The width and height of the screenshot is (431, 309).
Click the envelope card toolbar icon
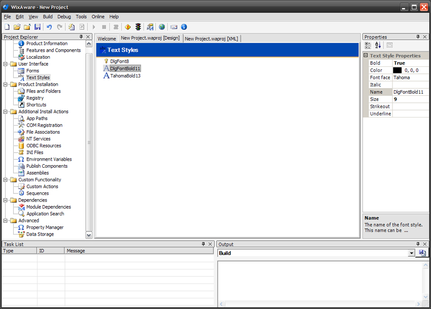coord(174,27)
